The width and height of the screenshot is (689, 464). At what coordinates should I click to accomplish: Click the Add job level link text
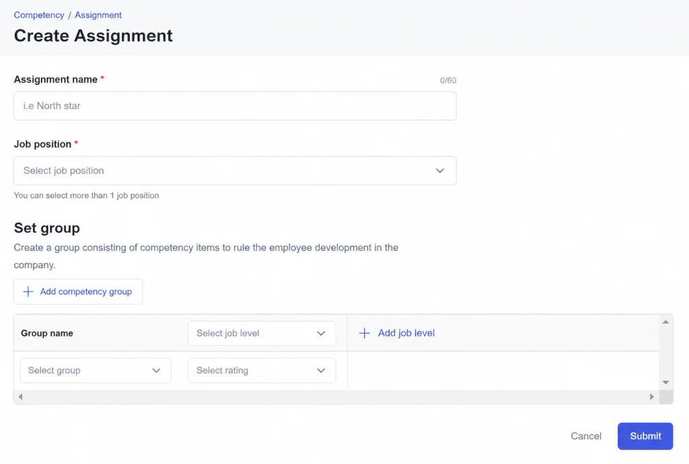(406, 333)
